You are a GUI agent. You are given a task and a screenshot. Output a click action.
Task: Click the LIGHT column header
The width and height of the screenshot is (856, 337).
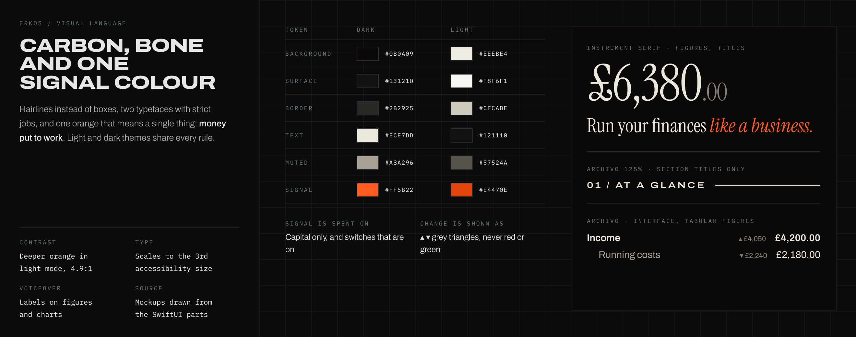pyautogui.click(x=462, y=30)
